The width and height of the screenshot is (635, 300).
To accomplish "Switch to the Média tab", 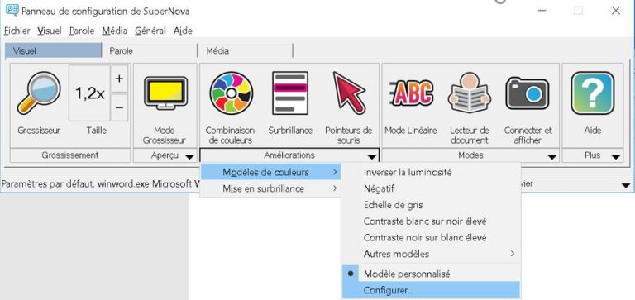I will tap(245, 50).
